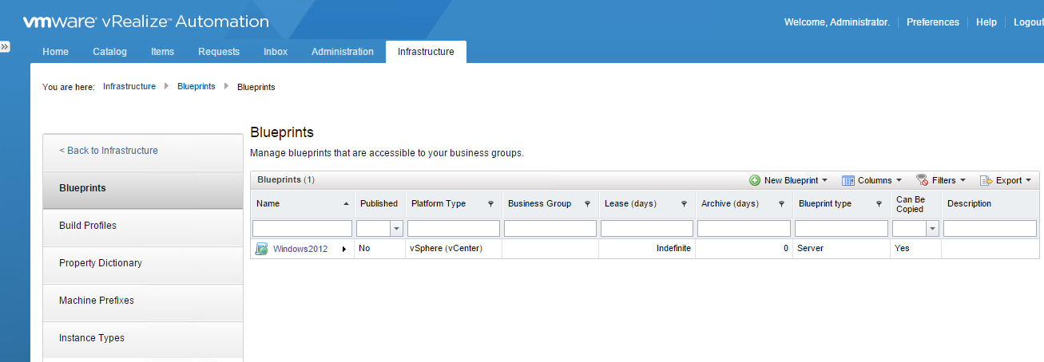Click the Lease (days) column filter icon
This screenshot has height=362, width=1044.
click(x=684, y=204)
